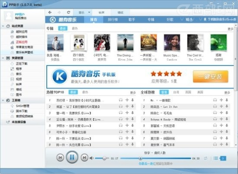The height and width of the screenshot is (174, 238).
Task: Add TOP10 song 2 with plus icon
Action: click(x=127, y=107)
